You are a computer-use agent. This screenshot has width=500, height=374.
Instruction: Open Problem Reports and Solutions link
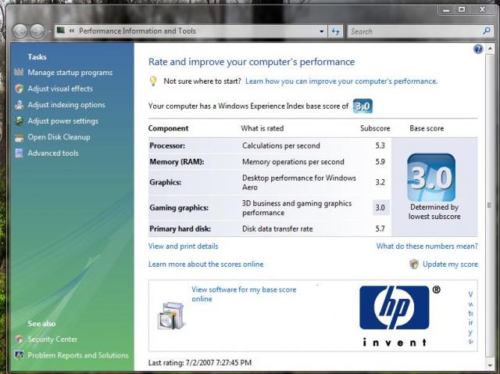[x=78, y=355]
